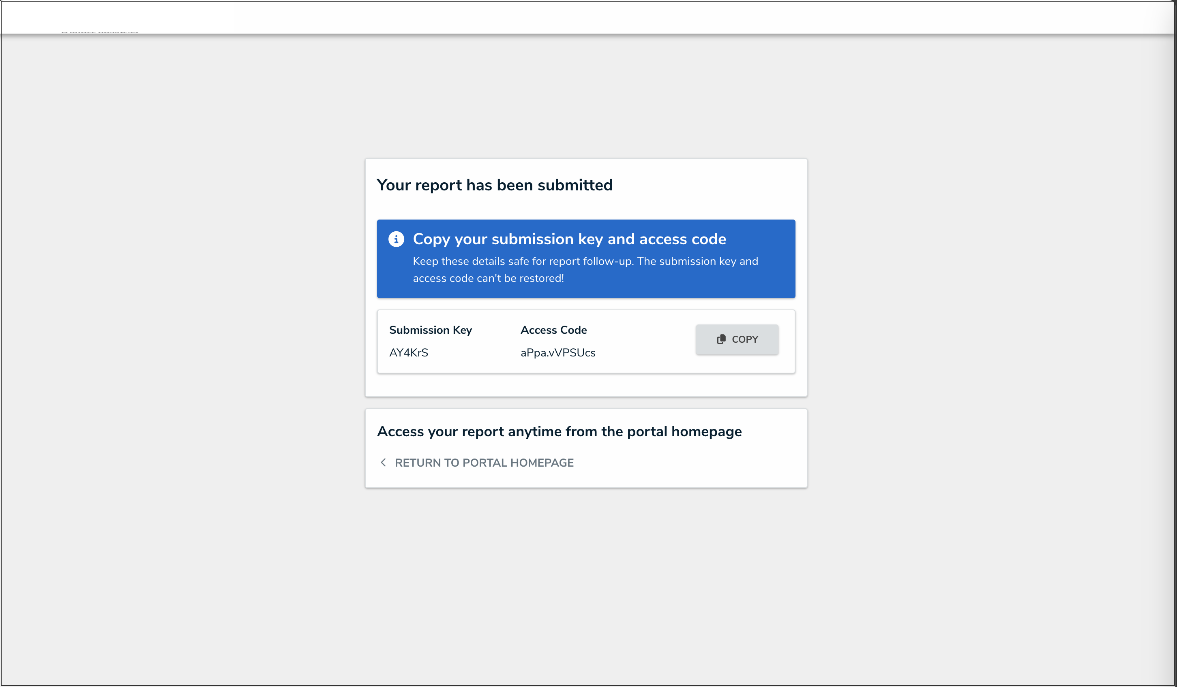Click the heading Your report has been submitted

click(495, 185)
